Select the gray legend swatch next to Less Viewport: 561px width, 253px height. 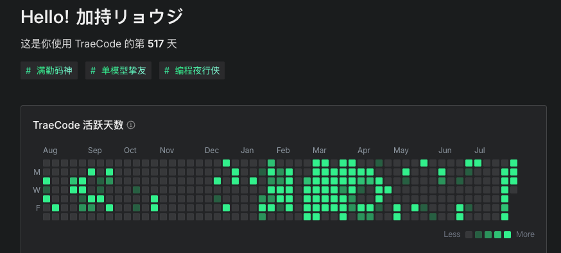469,234
